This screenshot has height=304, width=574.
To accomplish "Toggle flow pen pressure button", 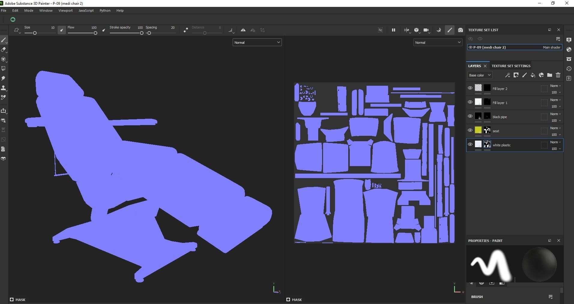I will click(x=104, y=30).
